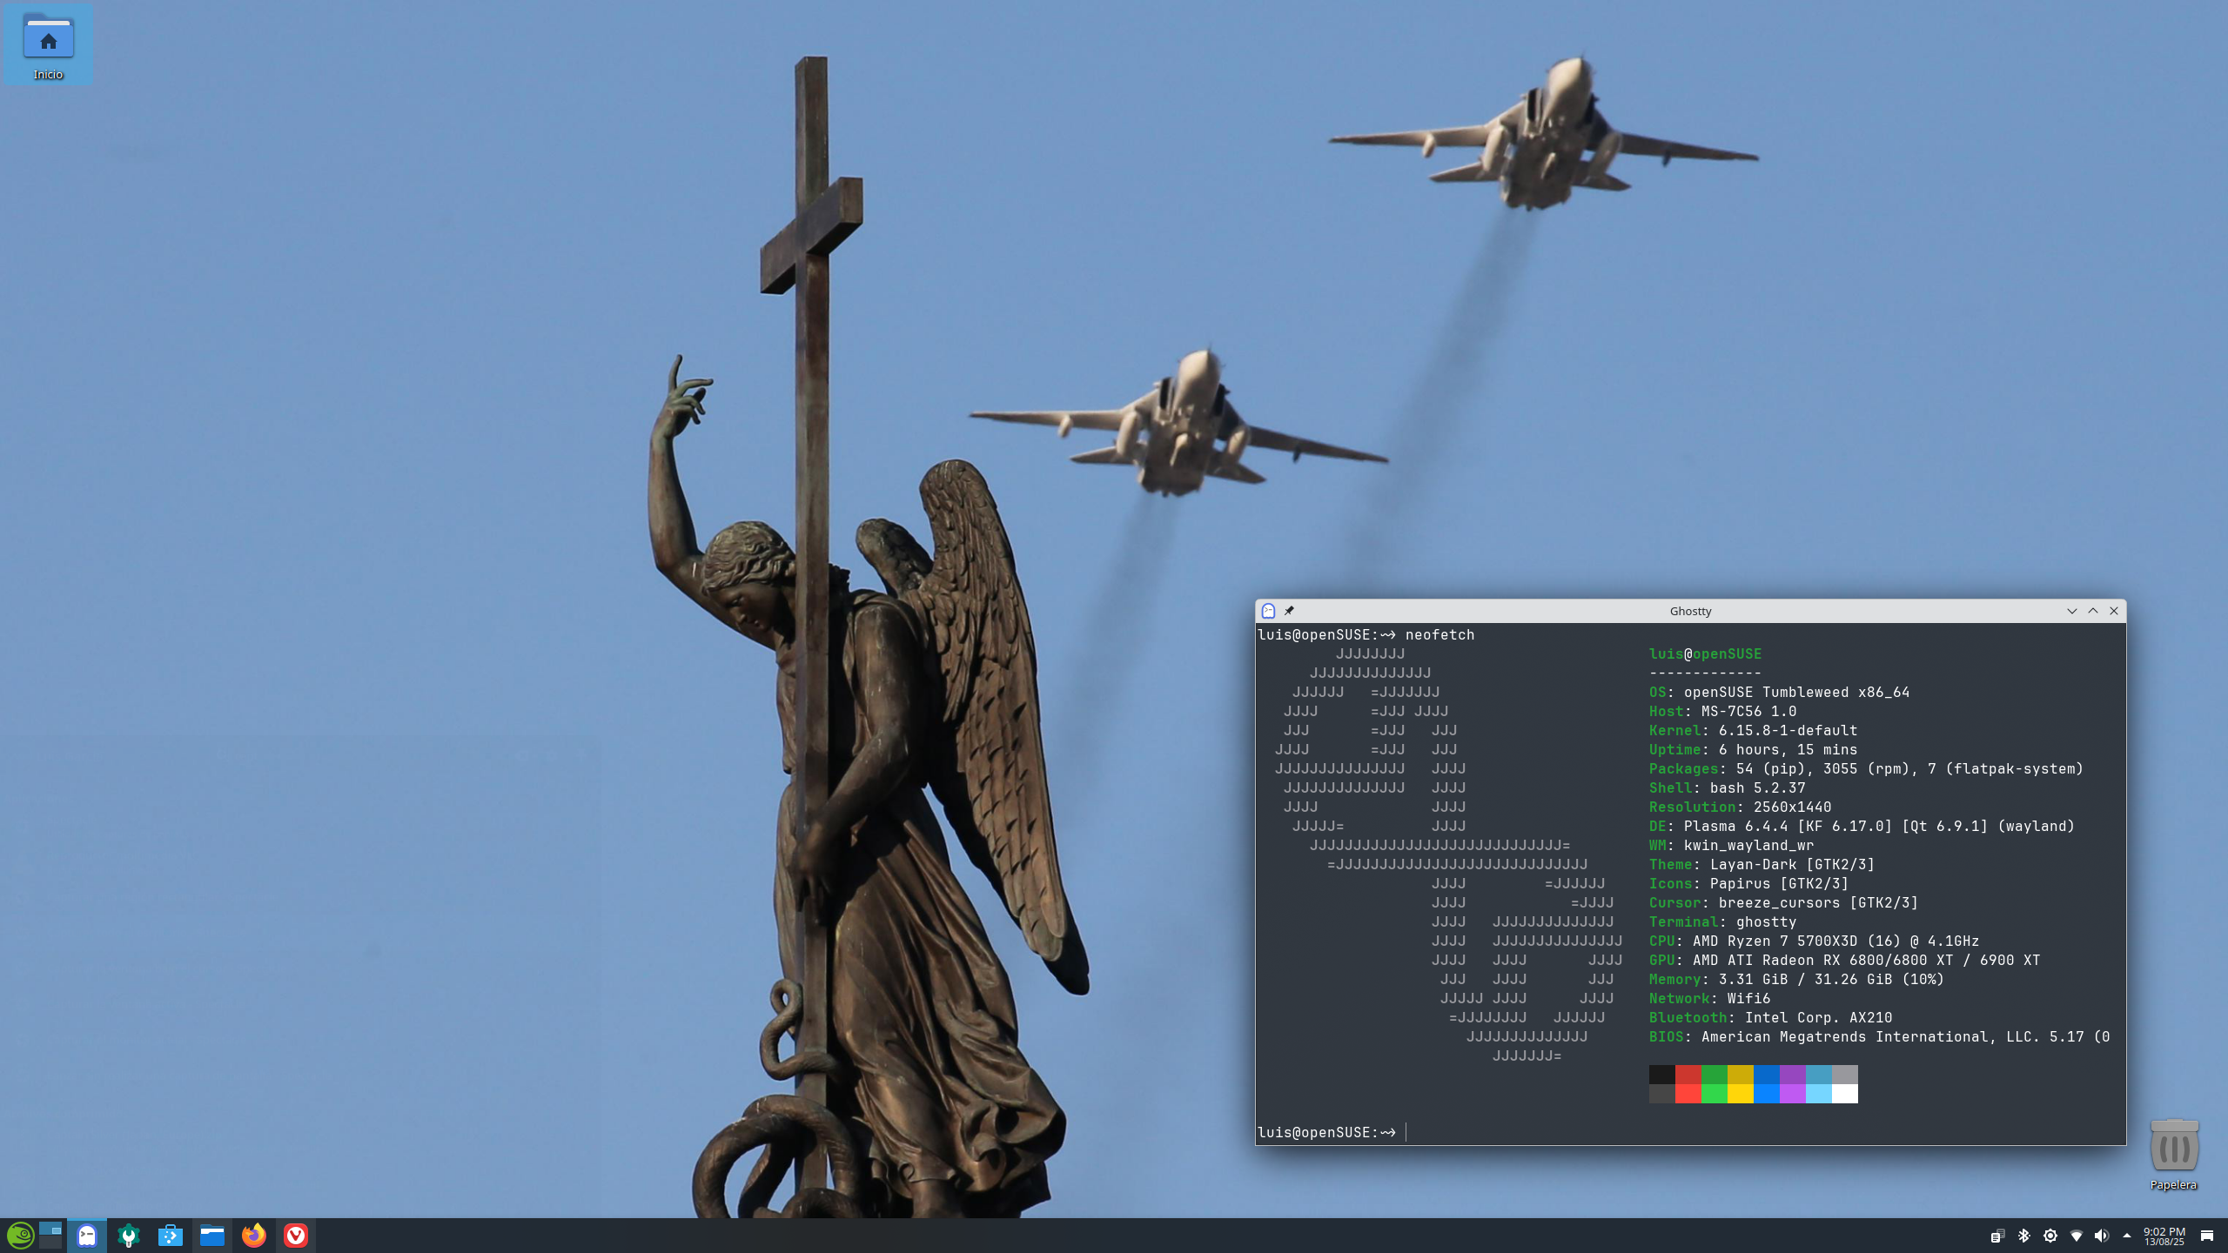Open the volume control speaker icon
This screenshot has width=2228, height=1253.
2101,1236
